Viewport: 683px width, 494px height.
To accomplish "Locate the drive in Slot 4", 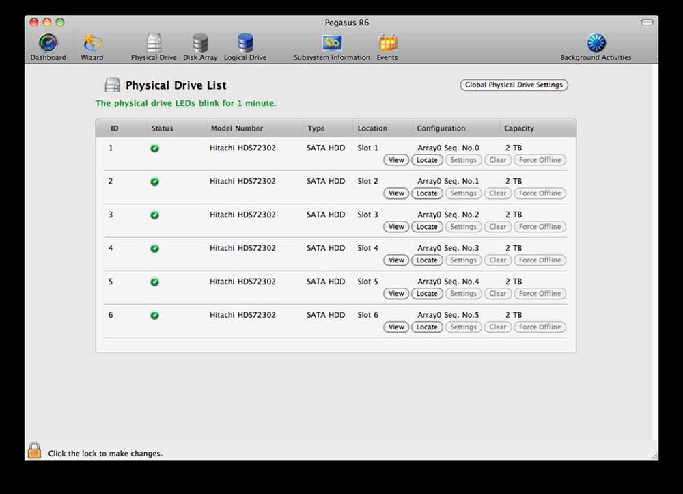I will [427, 260].
